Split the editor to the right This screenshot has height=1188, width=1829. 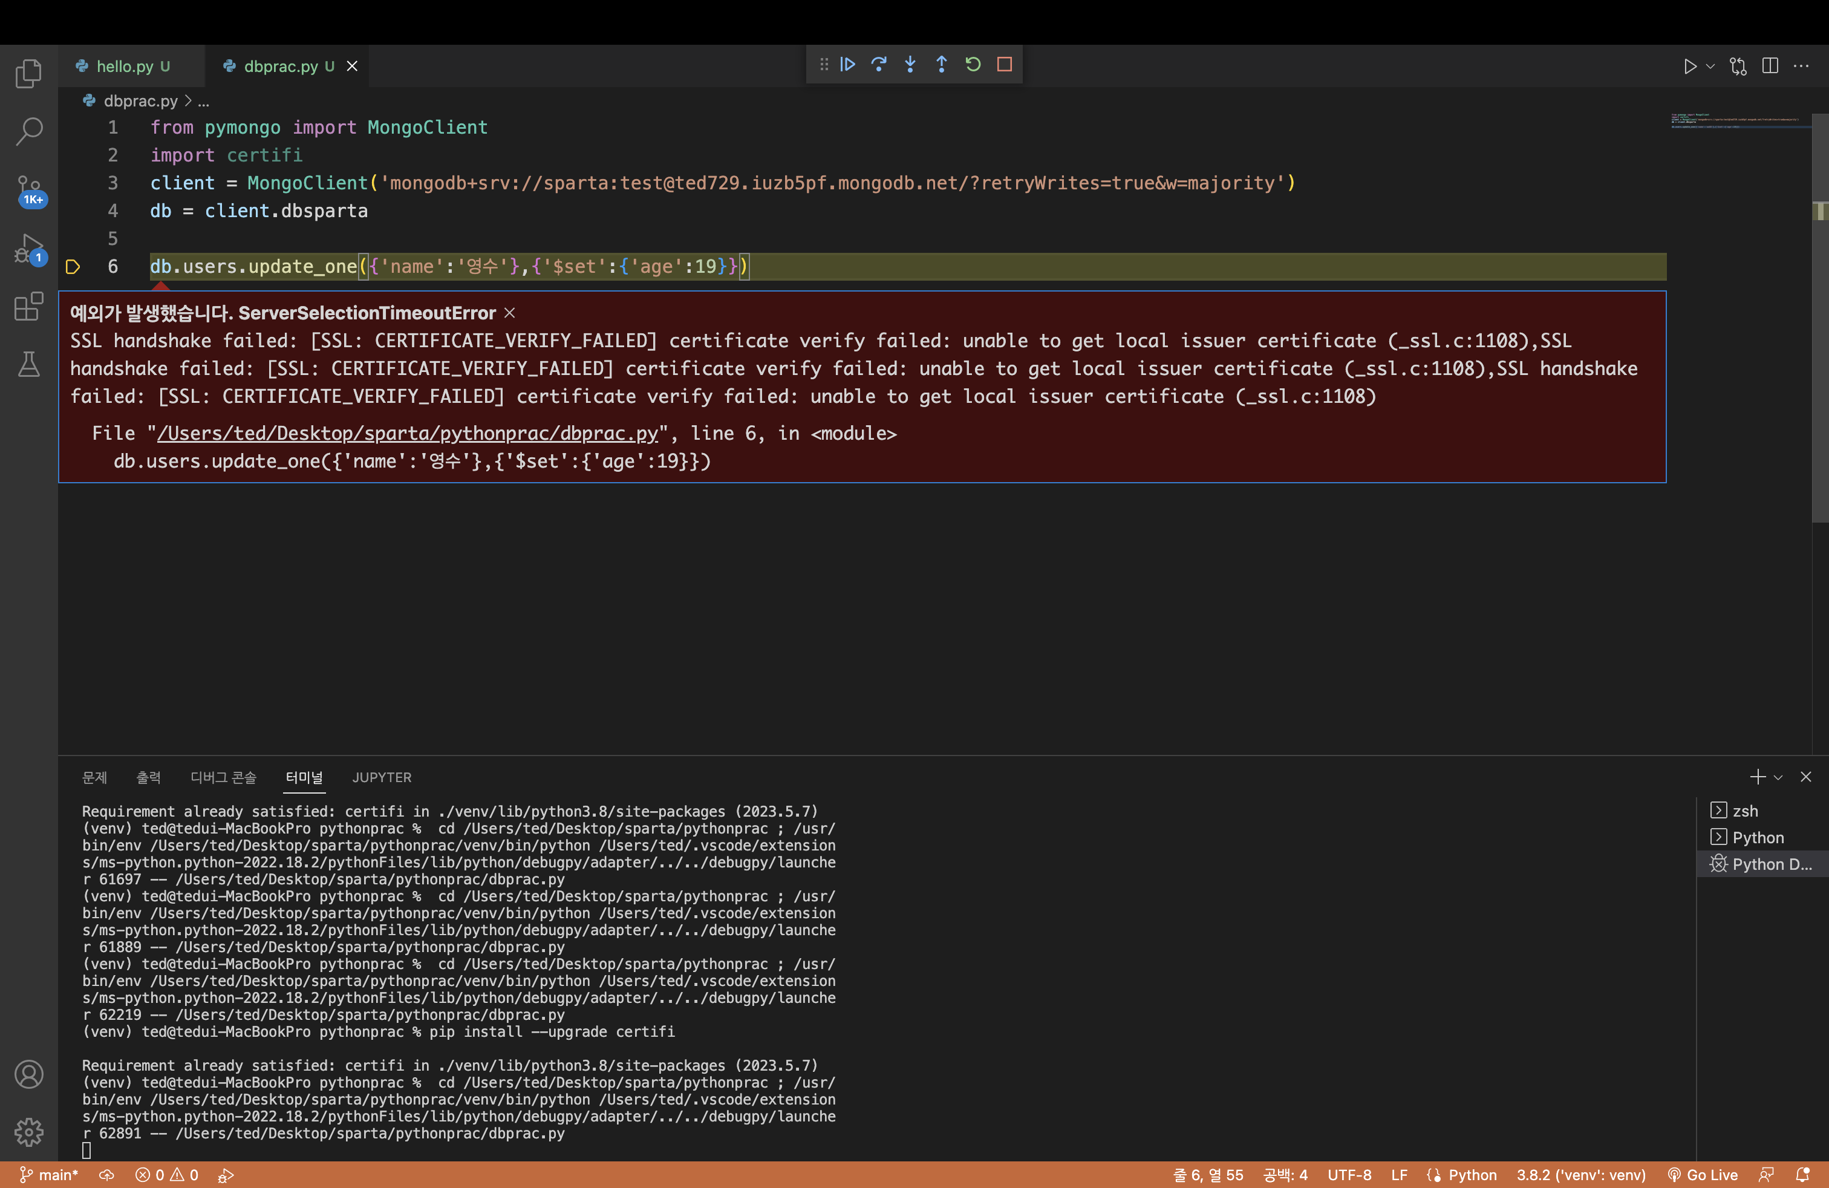pos(1770,66)
